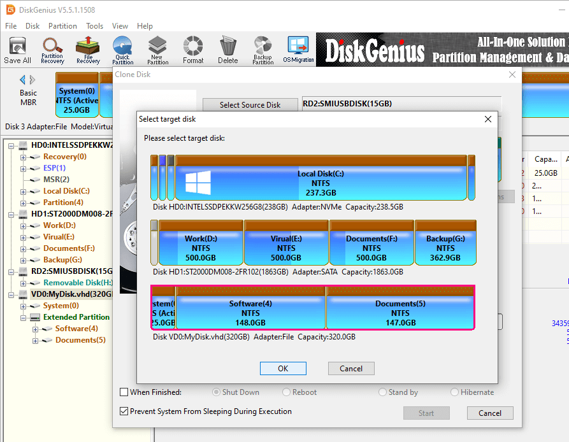Image resolution: width=569 pixels, height=442 pixels.
Task: Click the Delete partition icon
Action: pos(227,50)
